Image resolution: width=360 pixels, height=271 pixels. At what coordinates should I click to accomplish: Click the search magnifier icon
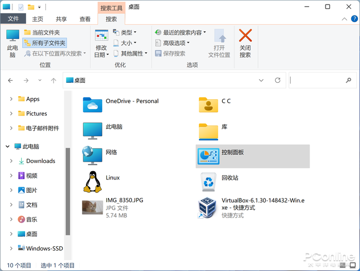coord(348,80)
